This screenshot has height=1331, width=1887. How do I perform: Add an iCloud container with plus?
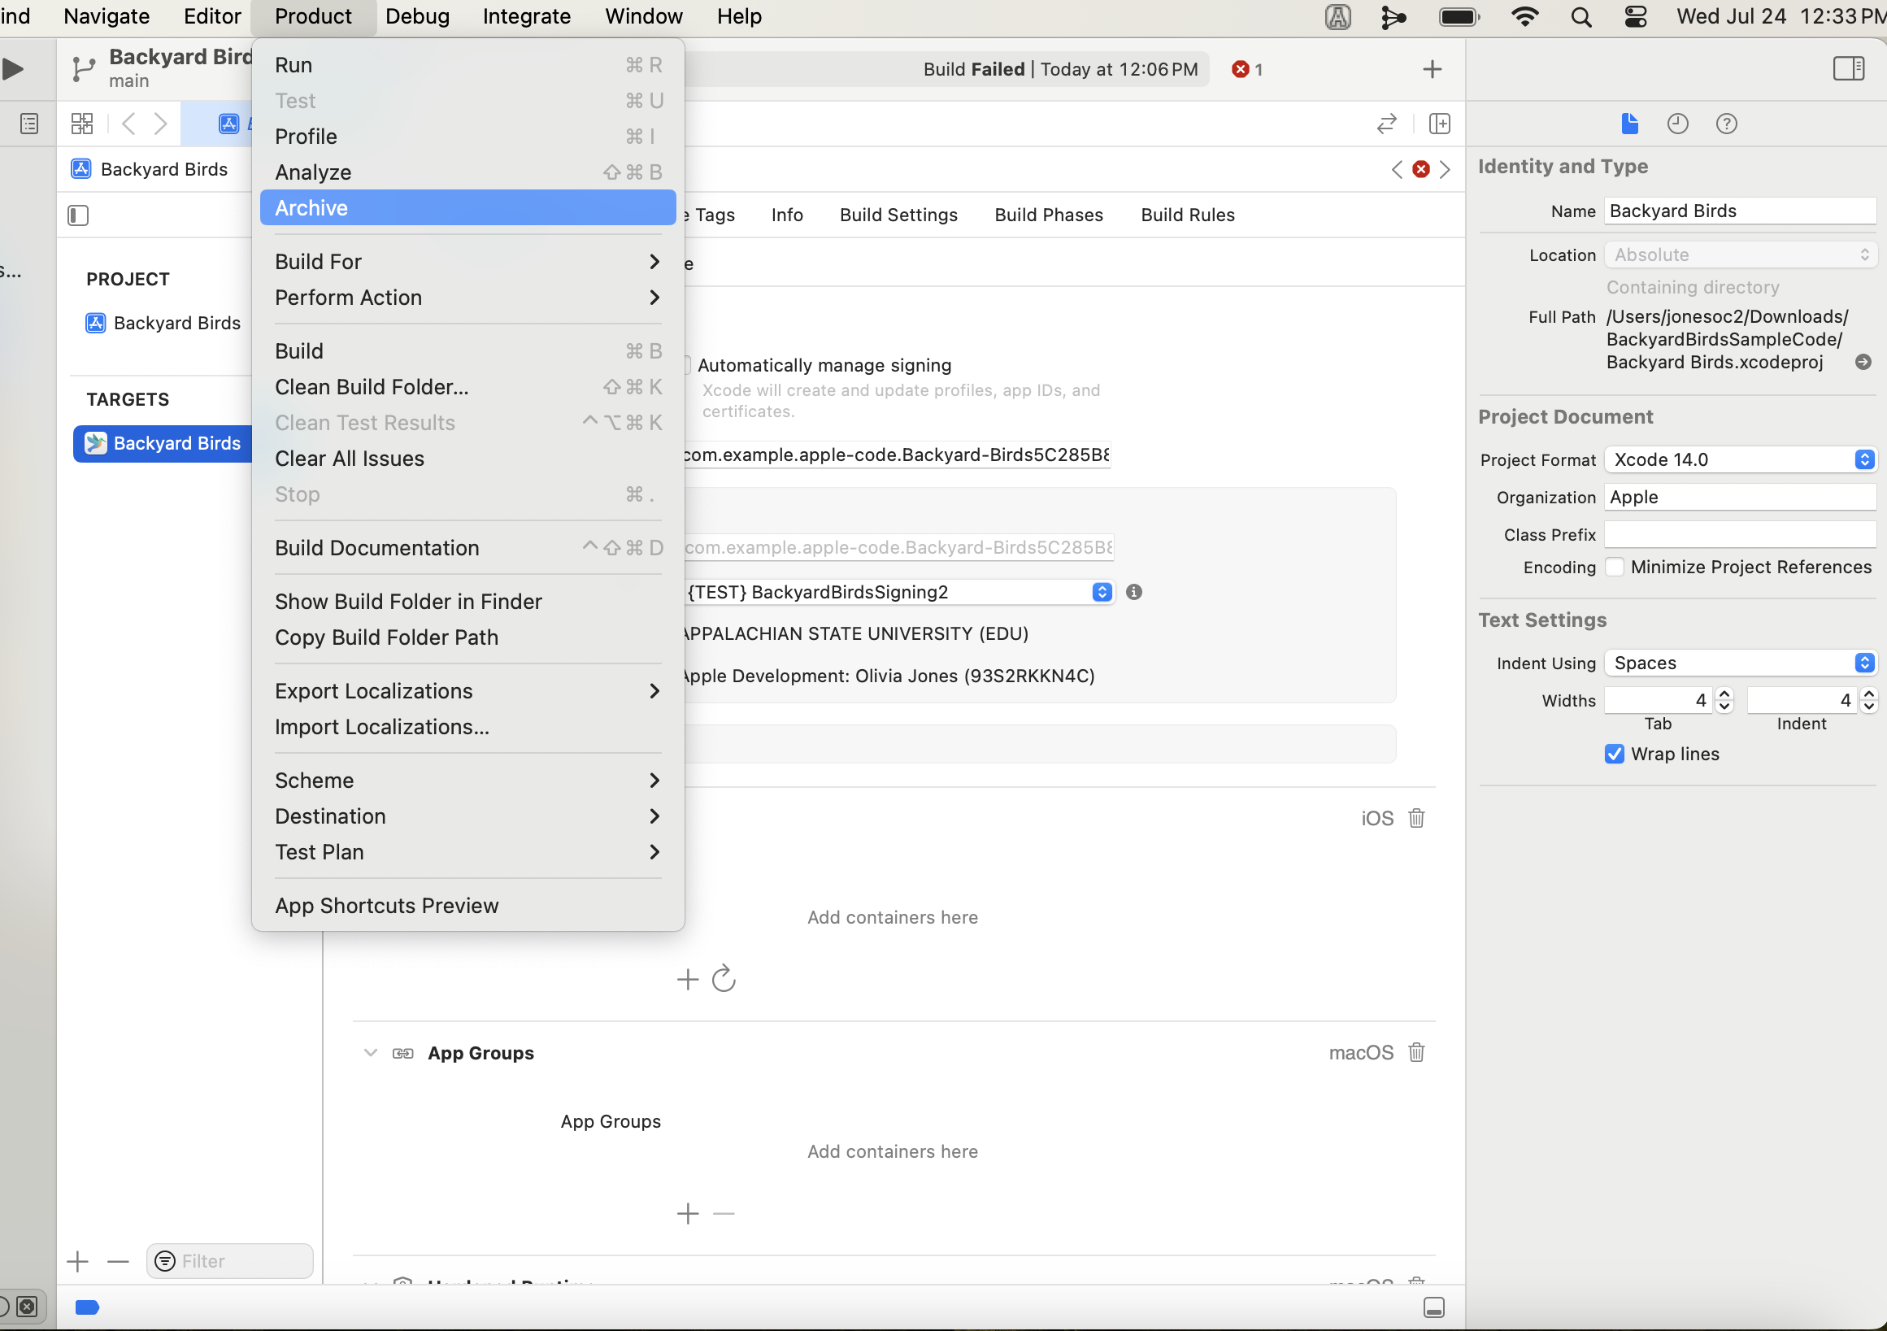click(688, 979)
